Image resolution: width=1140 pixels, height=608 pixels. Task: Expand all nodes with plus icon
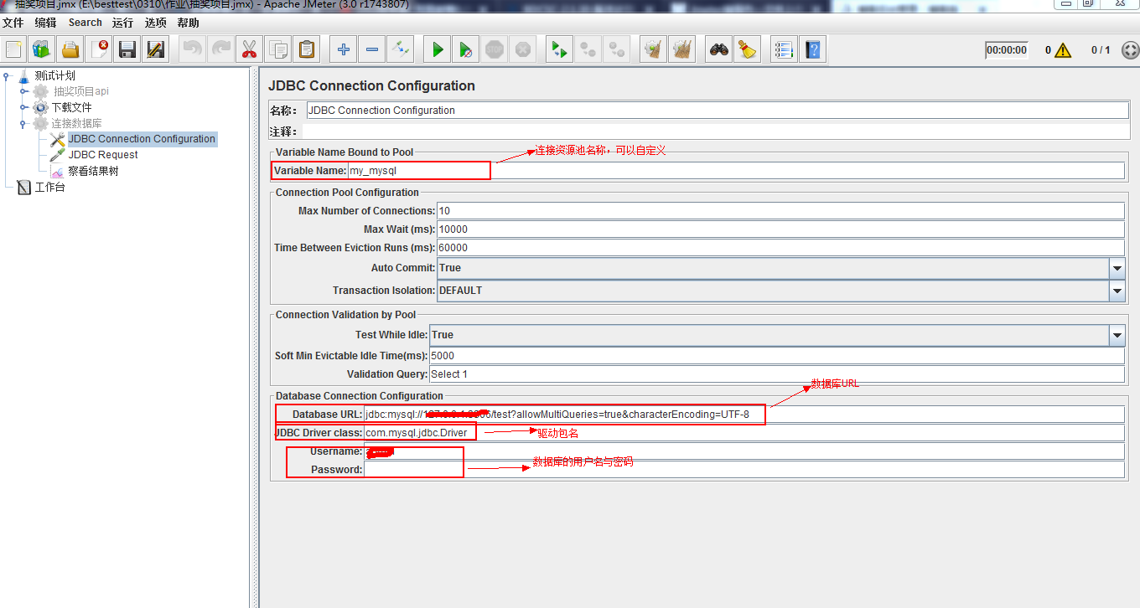343,49
